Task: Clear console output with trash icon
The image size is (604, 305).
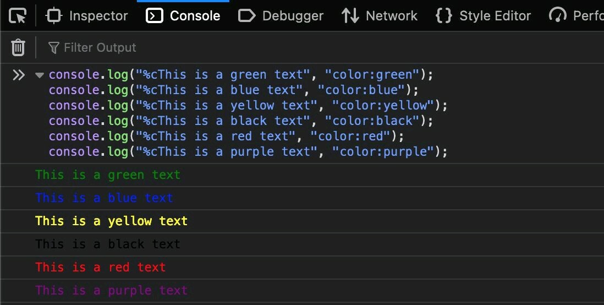Action: pos(18,48)
